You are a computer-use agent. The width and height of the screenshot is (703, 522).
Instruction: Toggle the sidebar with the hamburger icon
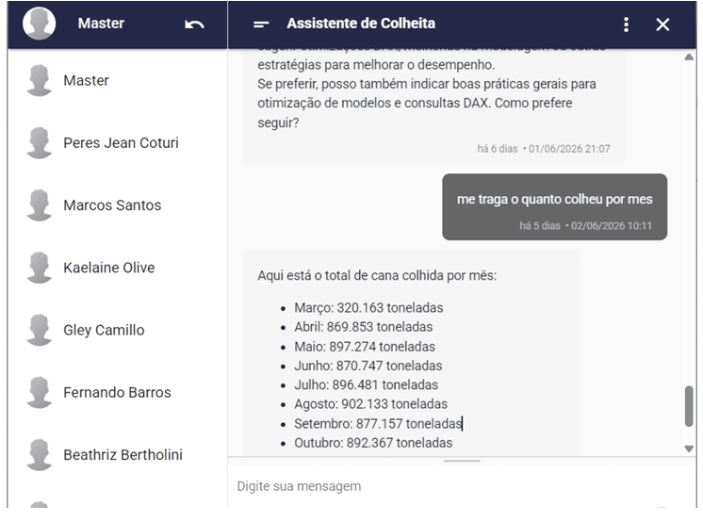pyautogui.click(x=261, y=24)
